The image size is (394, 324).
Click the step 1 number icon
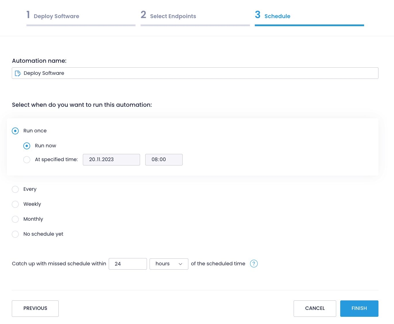28,14
